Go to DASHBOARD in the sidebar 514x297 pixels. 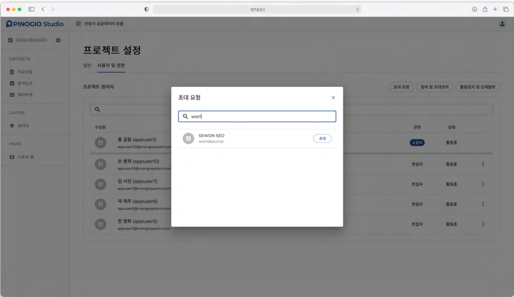(31, 40)
